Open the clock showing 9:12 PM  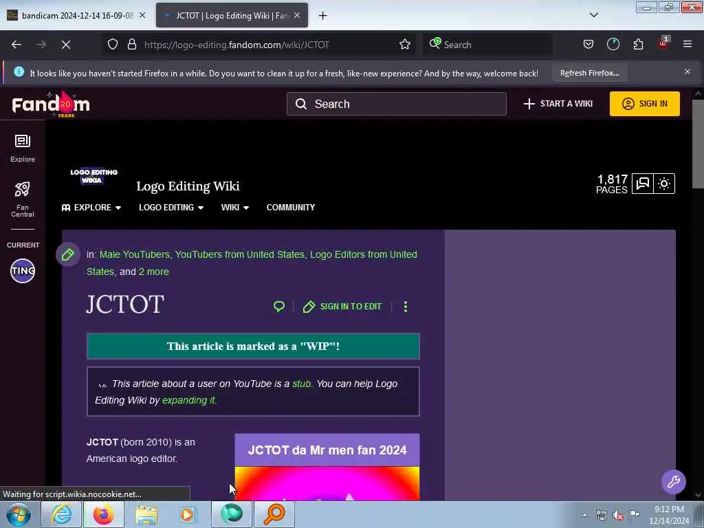pos(669,515)
